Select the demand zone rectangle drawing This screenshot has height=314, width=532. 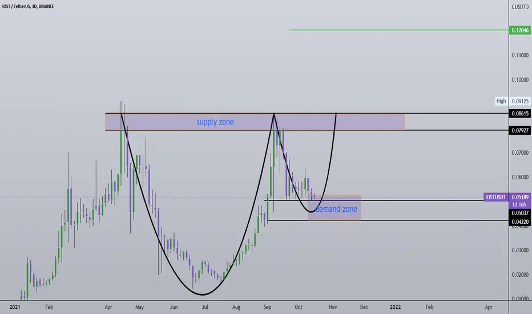click(334, 207)
